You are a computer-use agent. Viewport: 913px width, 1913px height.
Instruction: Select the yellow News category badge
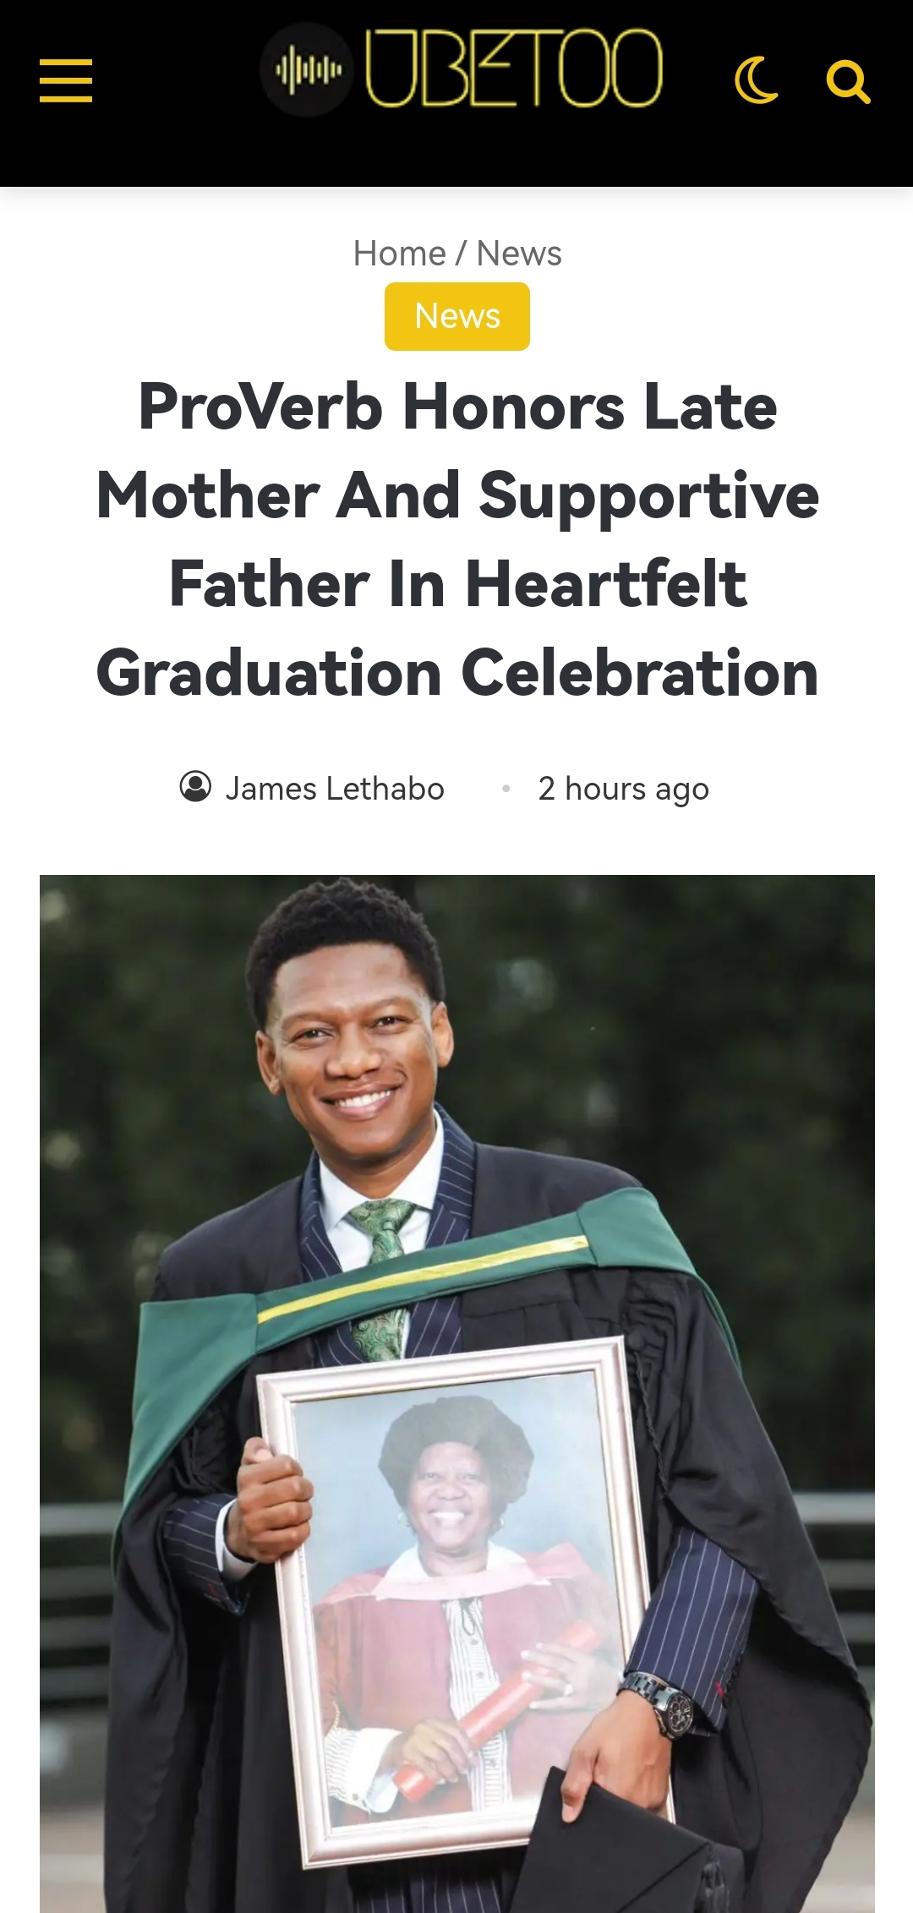click(x=457, y=316)
